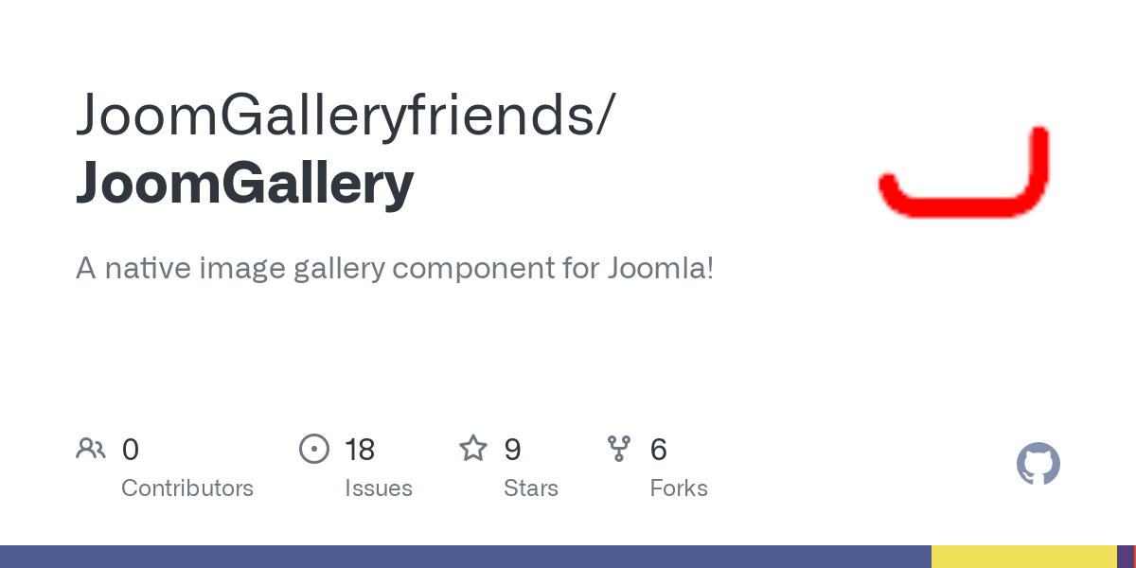Select the repository description text

coord(395,268)
